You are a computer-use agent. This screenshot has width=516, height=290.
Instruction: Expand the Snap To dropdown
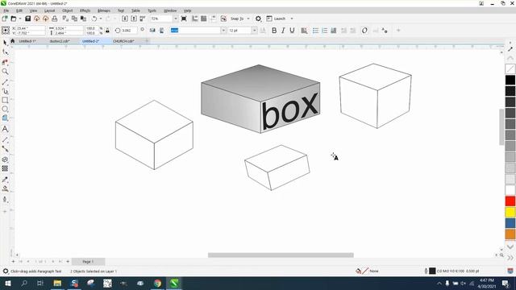pos(248,19)
